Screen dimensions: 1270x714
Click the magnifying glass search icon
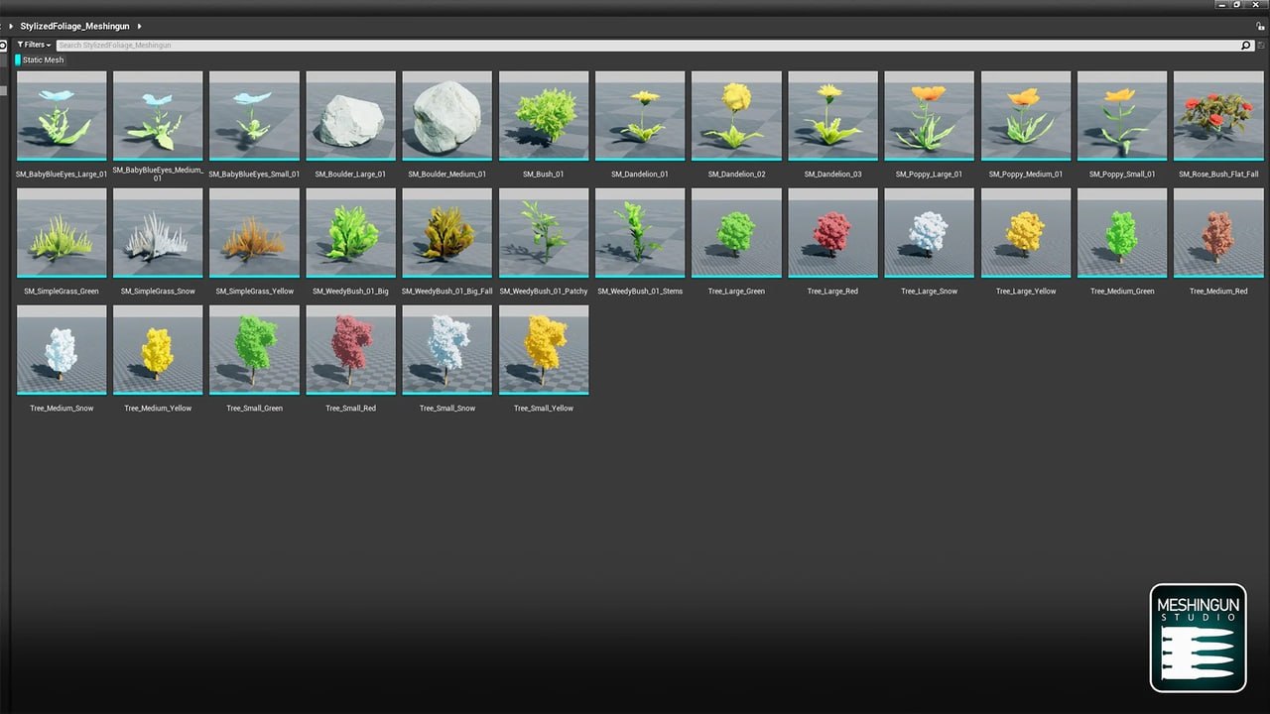(1246, 46)
